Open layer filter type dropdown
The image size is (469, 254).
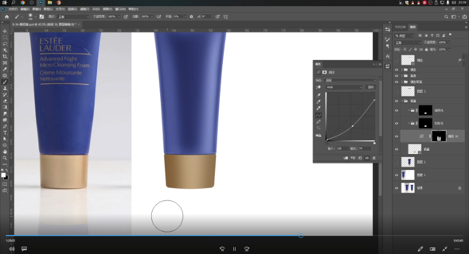coord(405,36)
